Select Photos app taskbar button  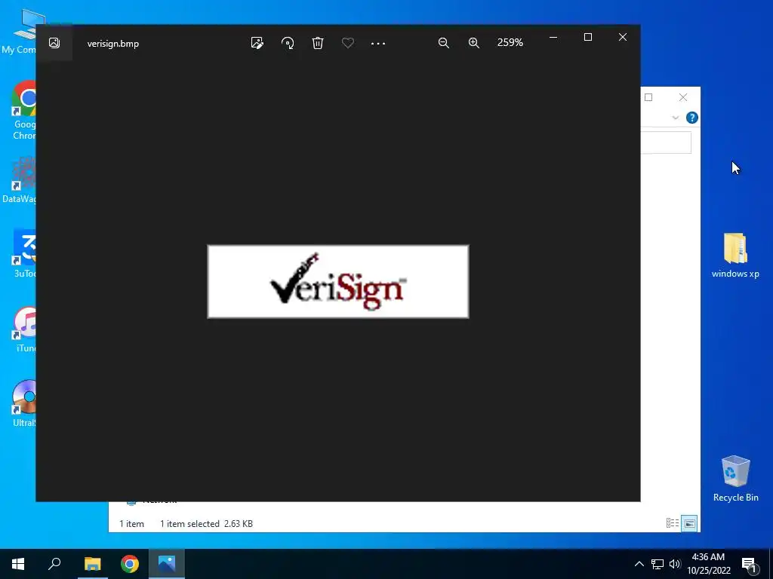167,564
